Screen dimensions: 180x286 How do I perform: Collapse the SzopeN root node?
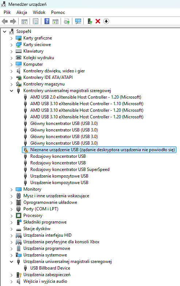coord(4,31)
